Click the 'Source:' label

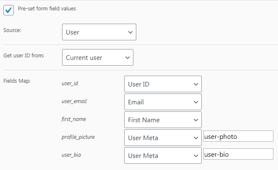pyautogui.click(x=12, y=30)
